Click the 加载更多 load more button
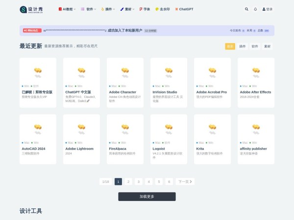The height and width of the screenshot is (220, 294). tap(147, 197)
